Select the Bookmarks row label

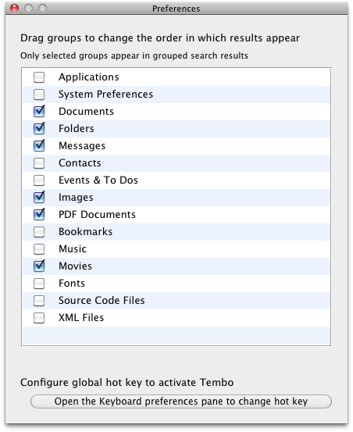[86, 232]
